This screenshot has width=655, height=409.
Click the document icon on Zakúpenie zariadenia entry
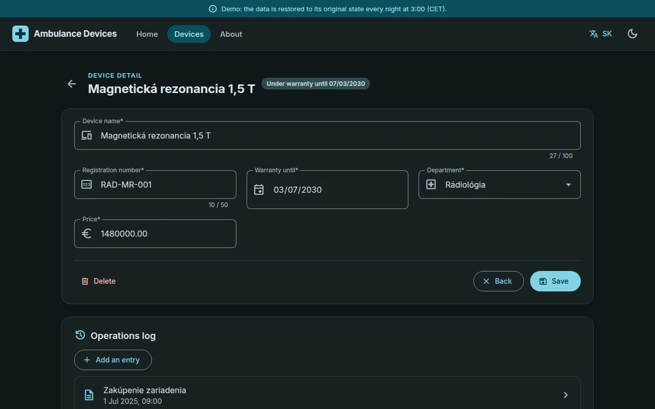click(x=89, y=395)
